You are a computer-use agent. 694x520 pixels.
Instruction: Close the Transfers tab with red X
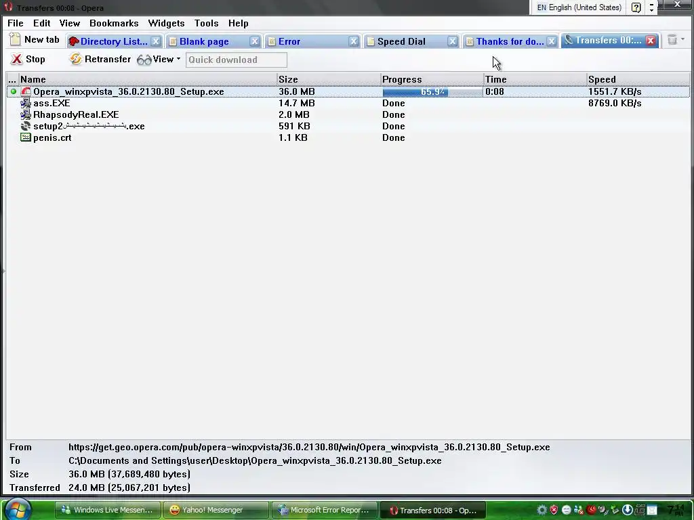point(651,41)
